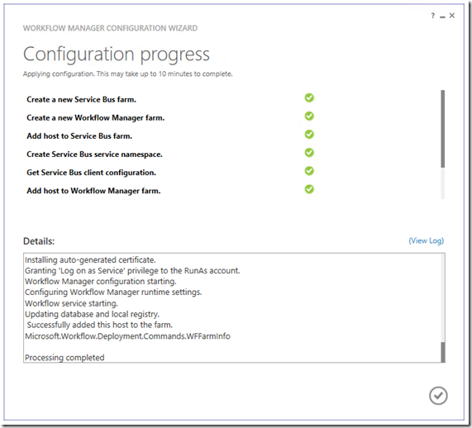The image size is (472, 428).
Task: Click the progress steps list scrollbar thumb
Action: [x=442, y=129]
